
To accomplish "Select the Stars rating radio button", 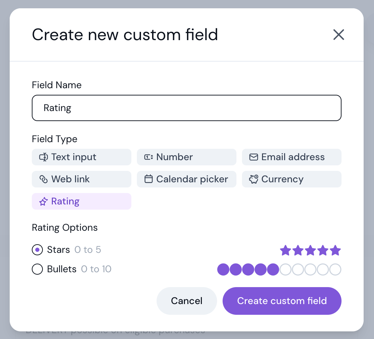I will 37,250.
